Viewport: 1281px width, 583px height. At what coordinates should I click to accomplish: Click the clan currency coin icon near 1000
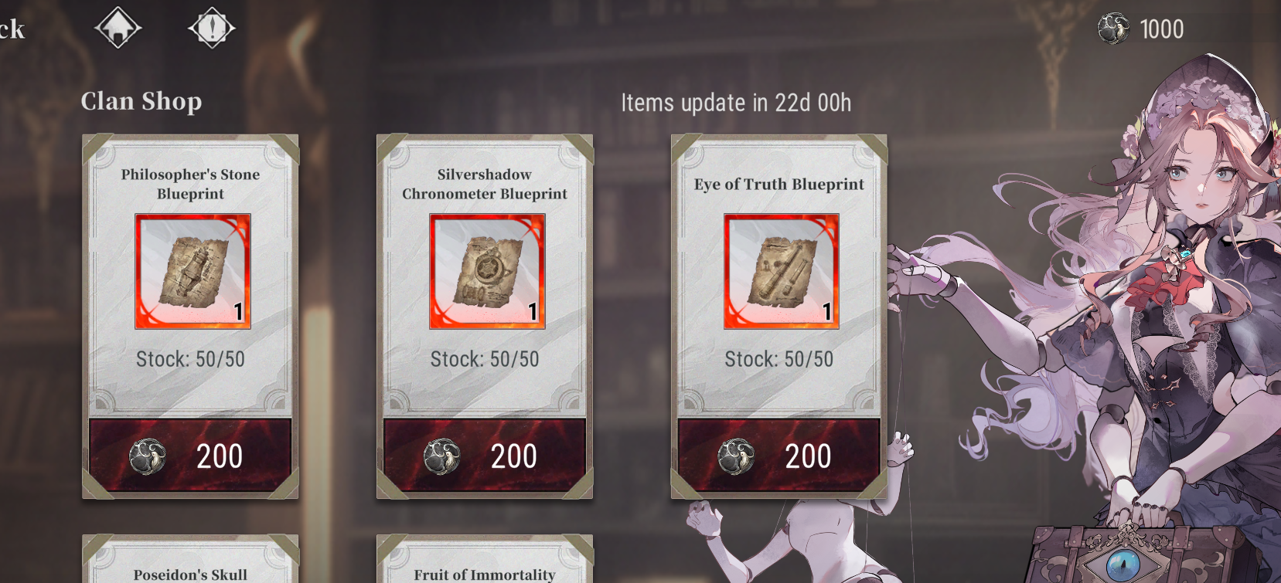[1114, 29]
